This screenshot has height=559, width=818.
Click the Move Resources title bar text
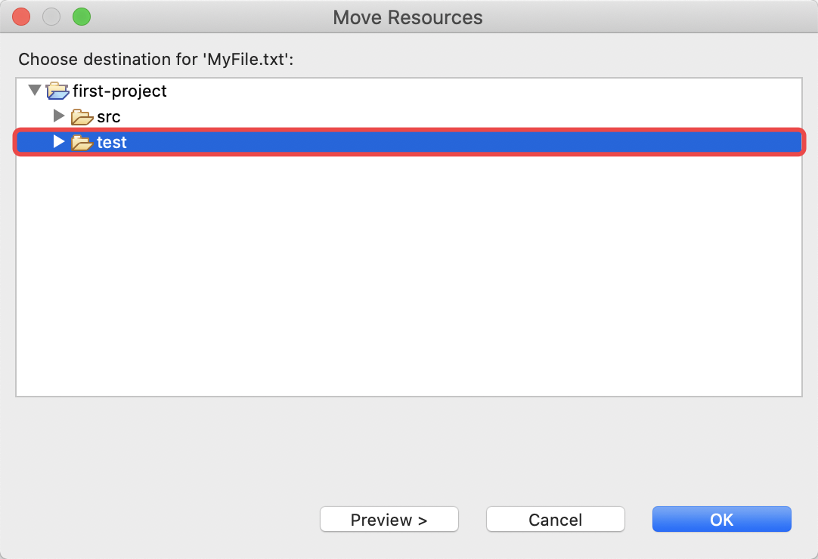(408, 17)
